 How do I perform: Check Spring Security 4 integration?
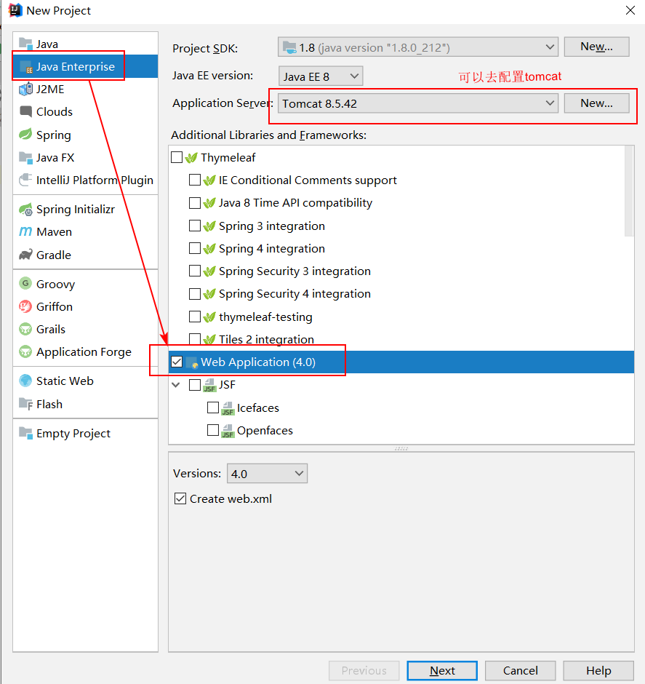(x=195, y=293)
